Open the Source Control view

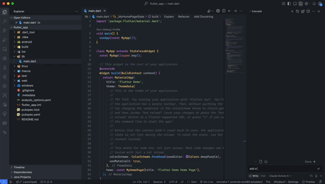coord(5,31)
